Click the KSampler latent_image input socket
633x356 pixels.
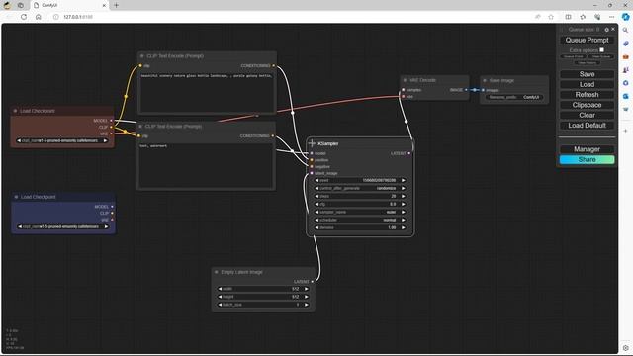[x=312, y=173]
